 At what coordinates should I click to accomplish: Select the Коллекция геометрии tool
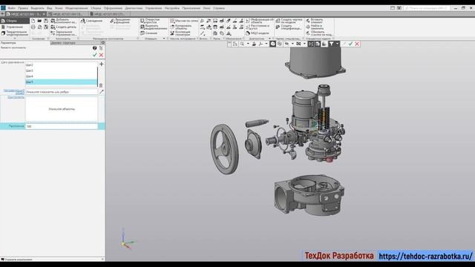[x=180, y=33]
